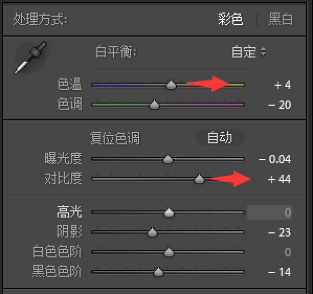The height and width of the screenshot is (294, 313).
Task: Click the 色温 temperature slider handle
Action: click(171, 85)
